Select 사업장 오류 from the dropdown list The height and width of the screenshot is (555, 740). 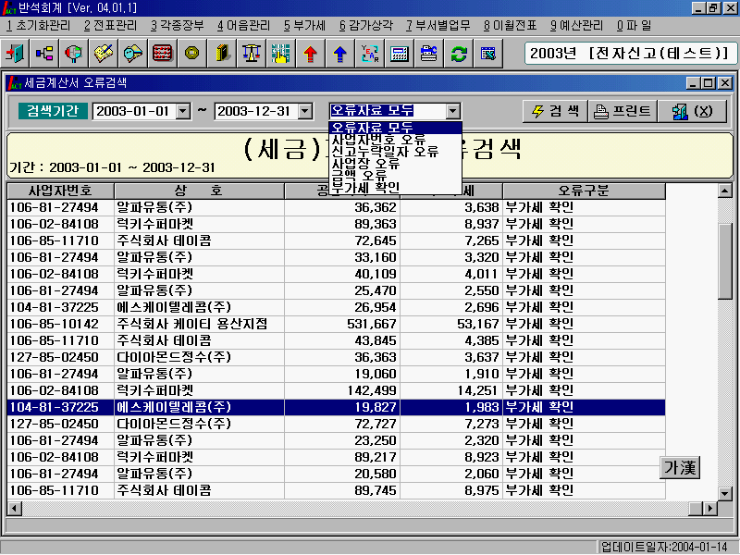point(395,164)
